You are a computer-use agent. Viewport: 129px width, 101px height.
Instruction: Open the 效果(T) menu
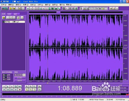[x=26, y=5]
